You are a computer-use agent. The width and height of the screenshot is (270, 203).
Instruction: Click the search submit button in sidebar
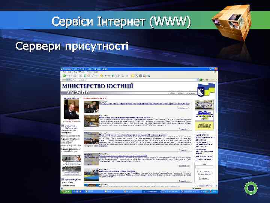204,178
